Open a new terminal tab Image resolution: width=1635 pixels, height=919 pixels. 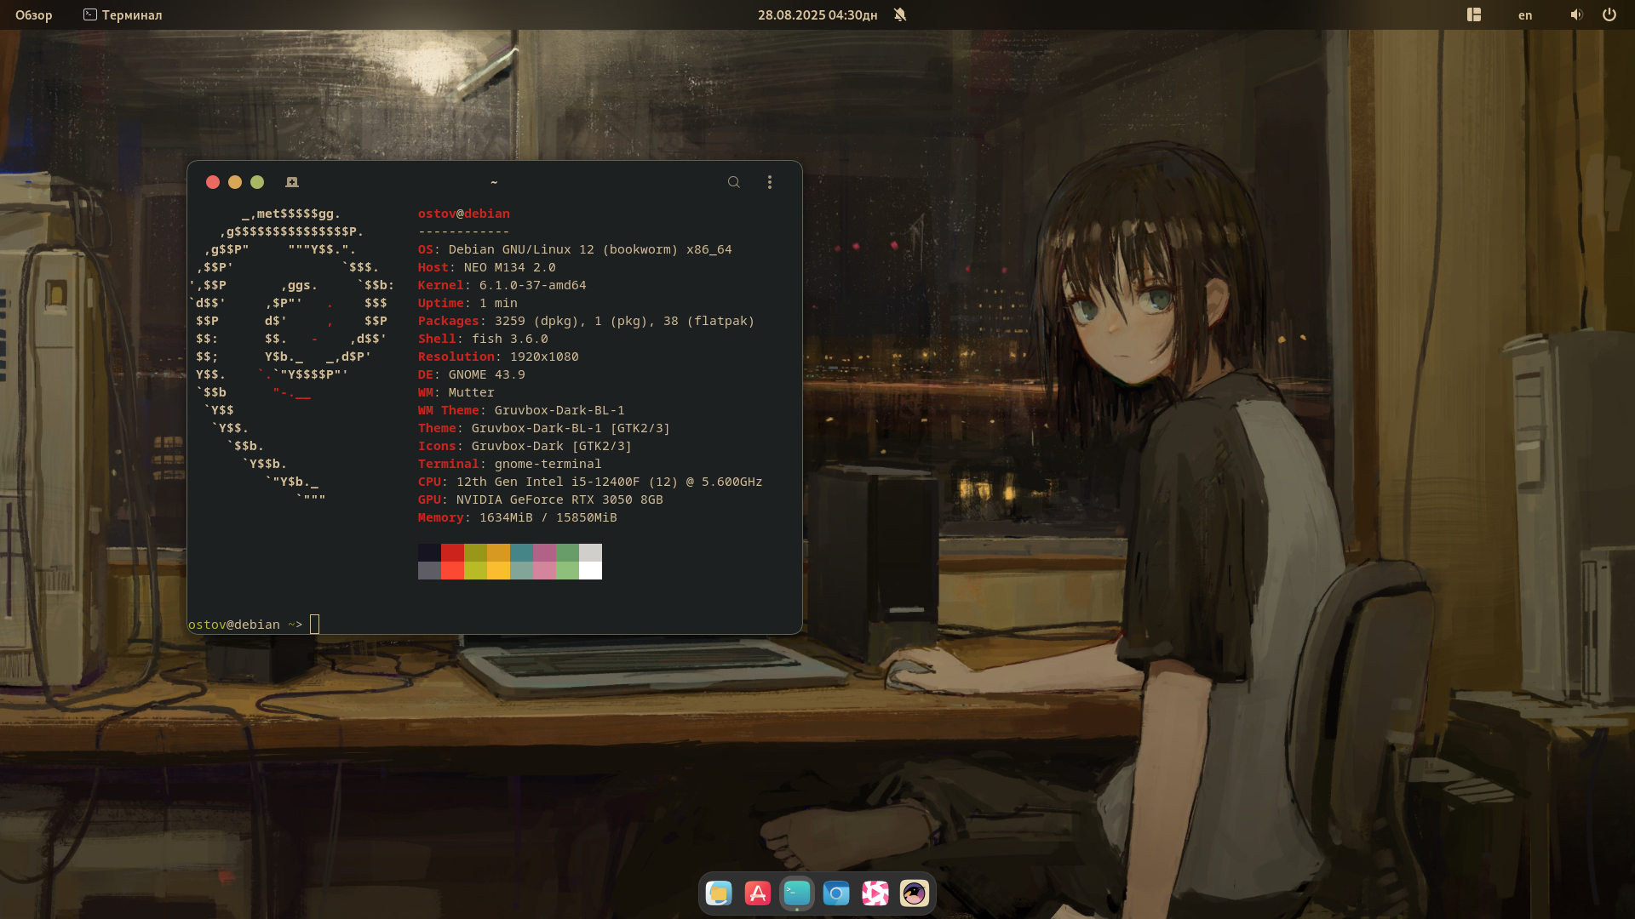292,182
